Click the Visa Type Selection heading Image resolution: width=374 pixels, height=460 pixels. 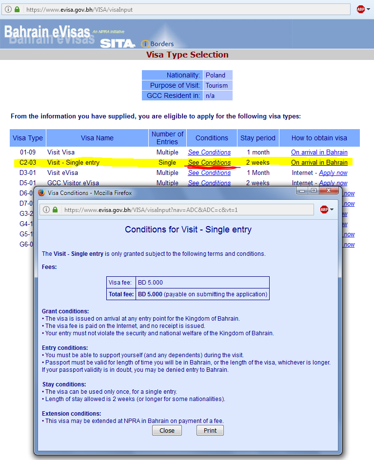187,55
